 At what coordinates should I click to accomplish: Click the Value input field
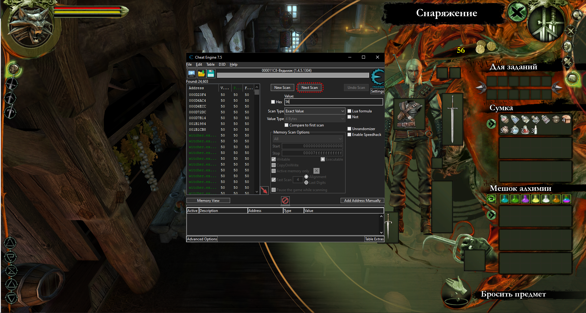333,102
